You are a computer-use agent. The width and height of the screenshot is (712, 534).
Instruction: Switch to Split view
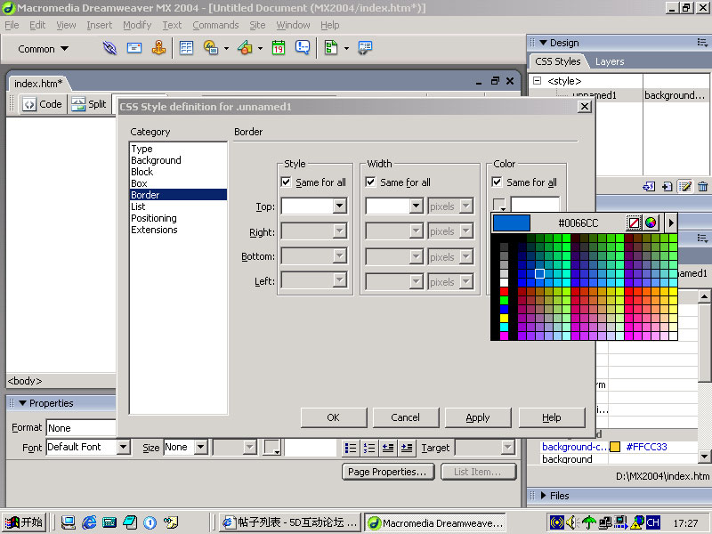tap(89, 104)
